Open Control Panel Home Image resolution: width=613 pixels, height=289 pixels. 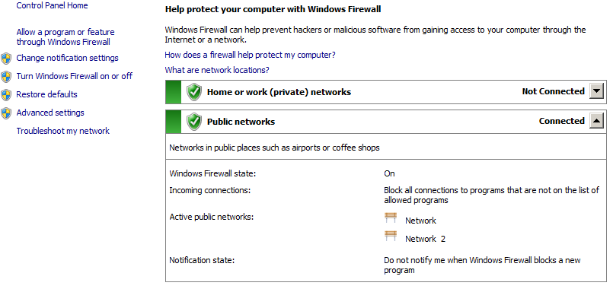tap(52, 5)
